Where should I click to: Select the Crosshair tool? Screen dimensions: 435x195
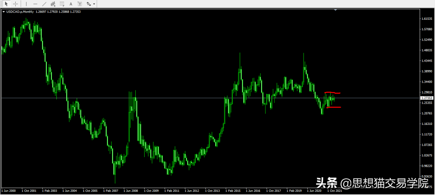pyautogui.click(x=16, y=4)
